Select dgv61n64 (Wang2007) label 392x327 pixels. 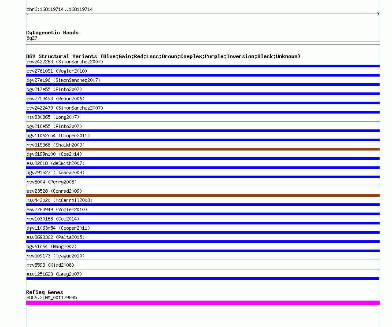point(52,246)
